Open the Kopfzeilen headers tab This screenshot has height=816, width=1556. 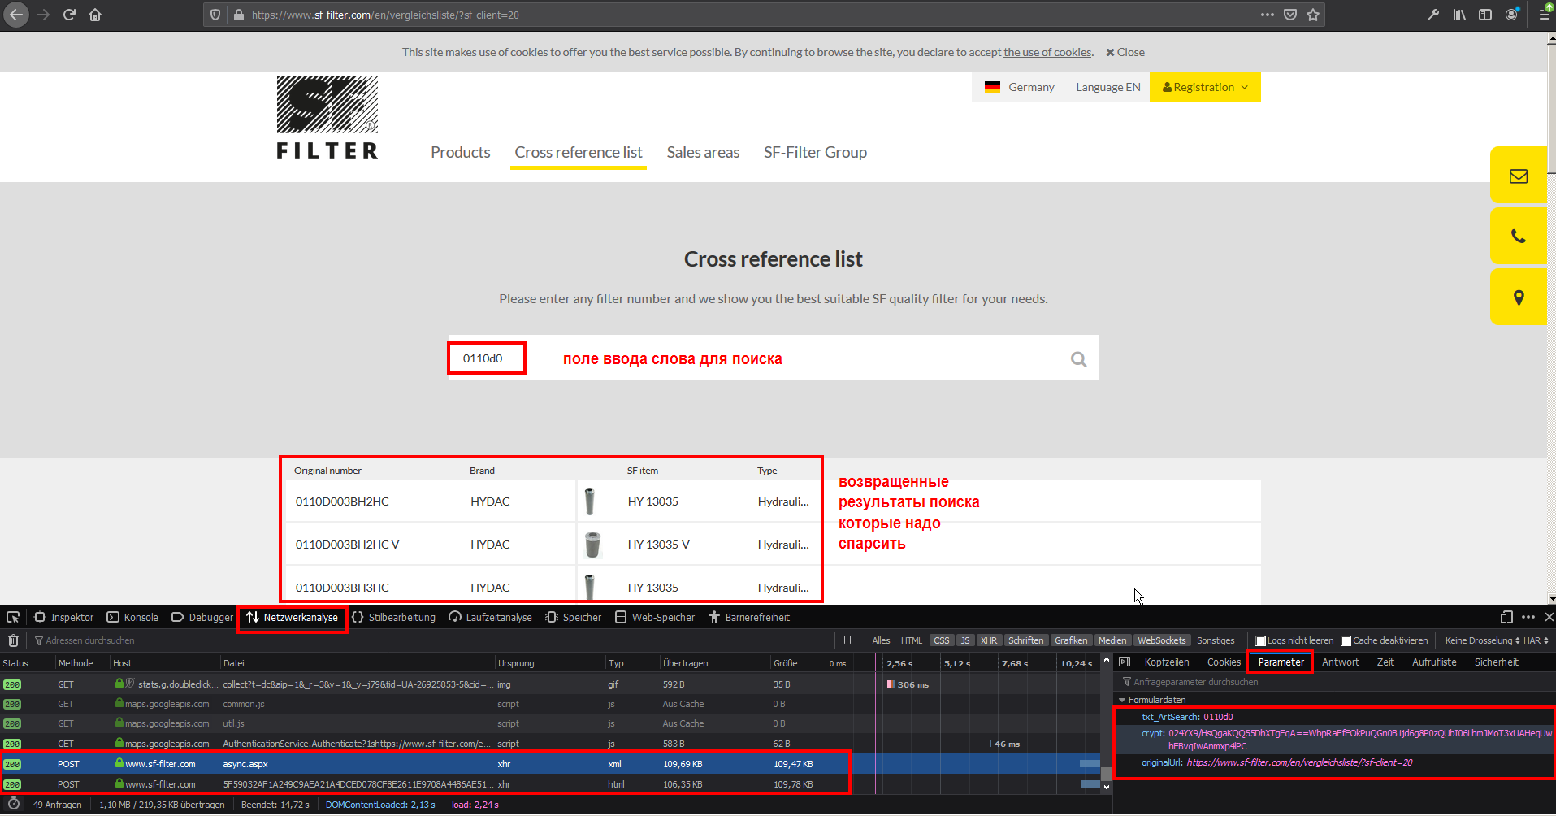1167,662
